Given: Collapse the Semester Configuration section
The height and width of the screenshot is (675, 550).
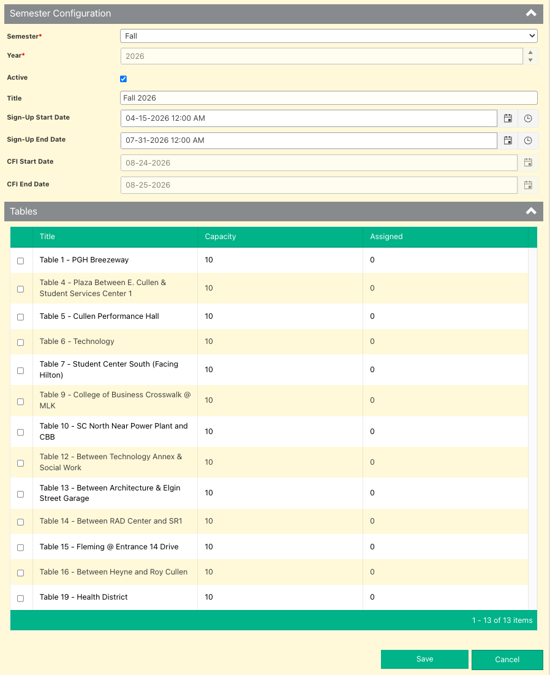Looking at the screenshot, I should coord(530,13).
